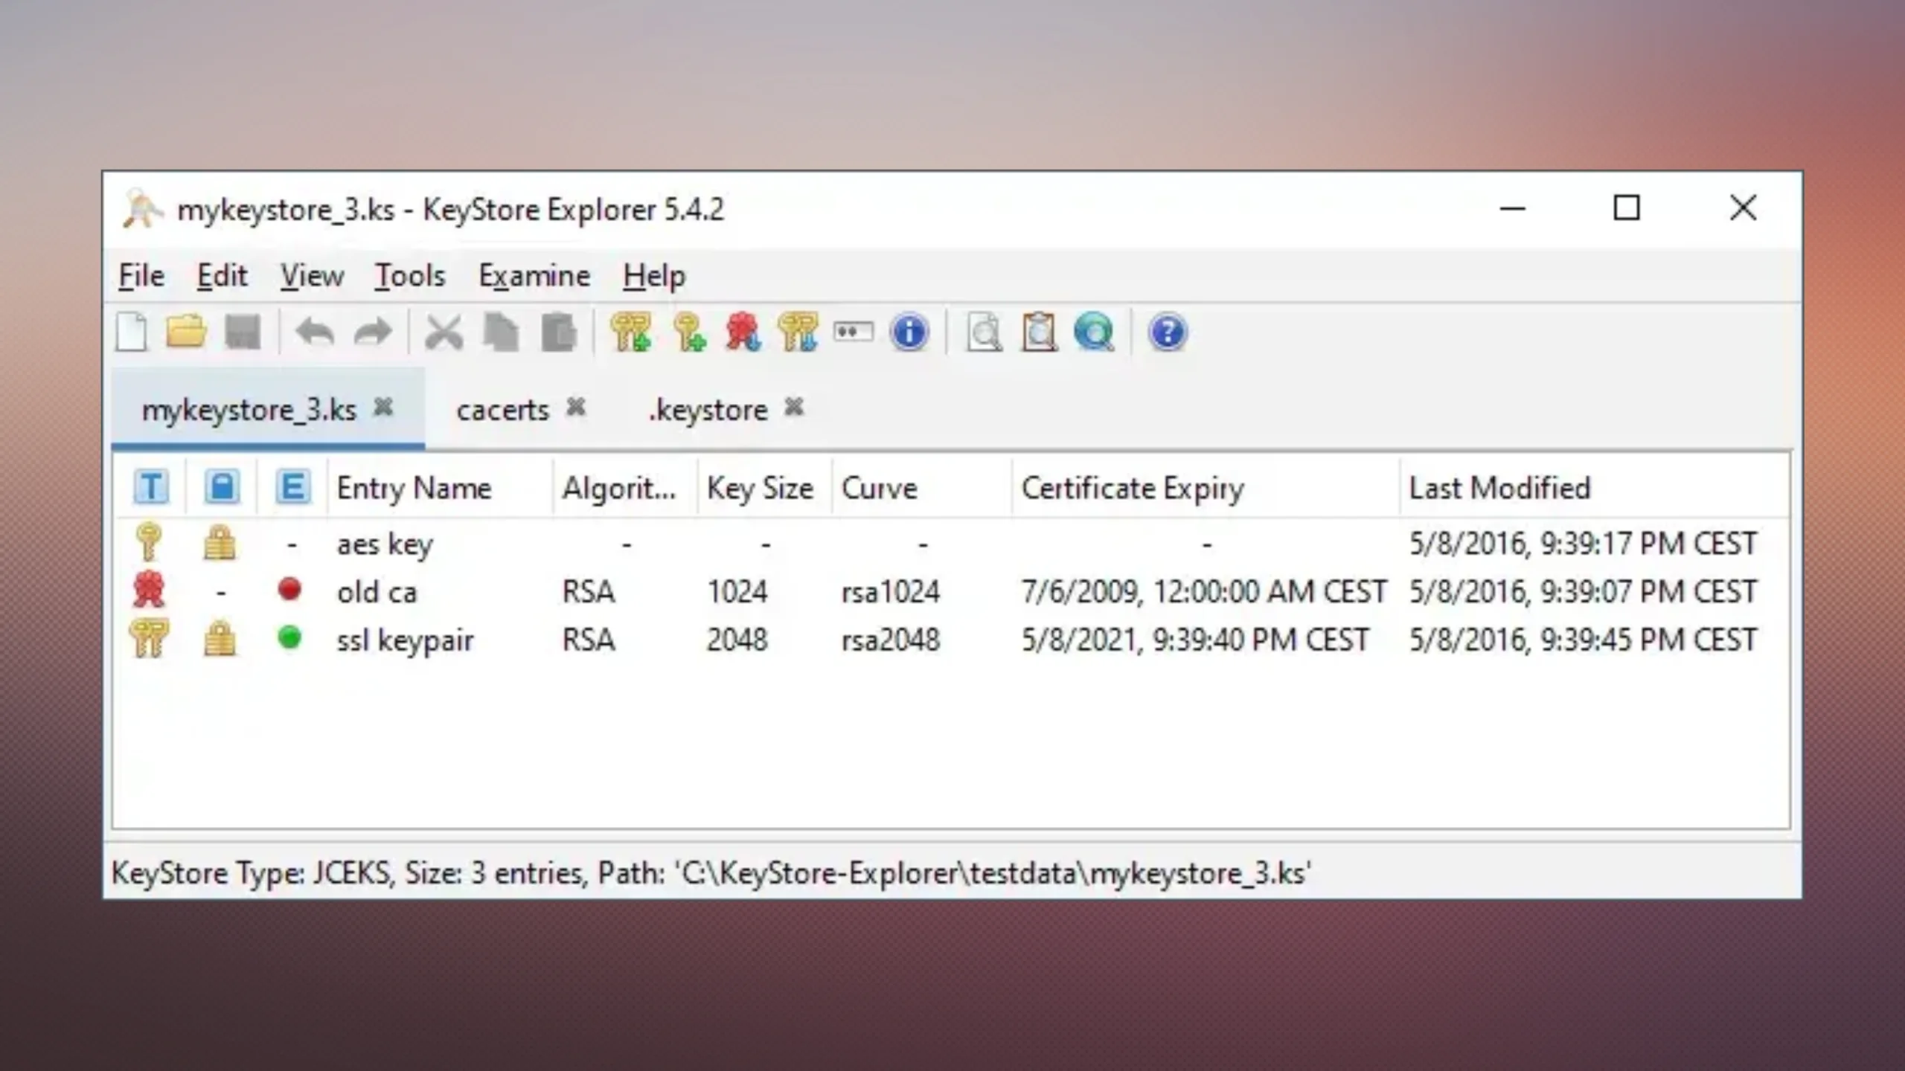The width and height of the screenshot is (1905, 1071).
Task: Click old ca's red expiry status dot
Action: [x=289, y=589]
